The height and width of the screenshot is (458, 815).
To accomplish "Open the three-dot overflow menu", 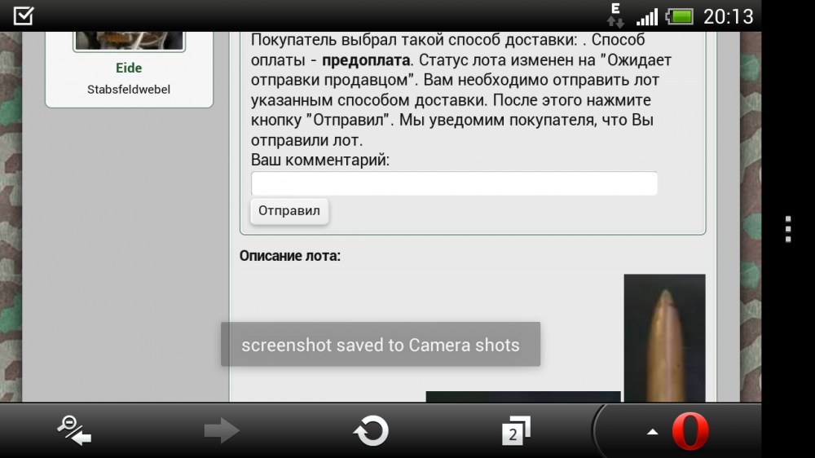I will pyautogui.click(x=788, y=229).
